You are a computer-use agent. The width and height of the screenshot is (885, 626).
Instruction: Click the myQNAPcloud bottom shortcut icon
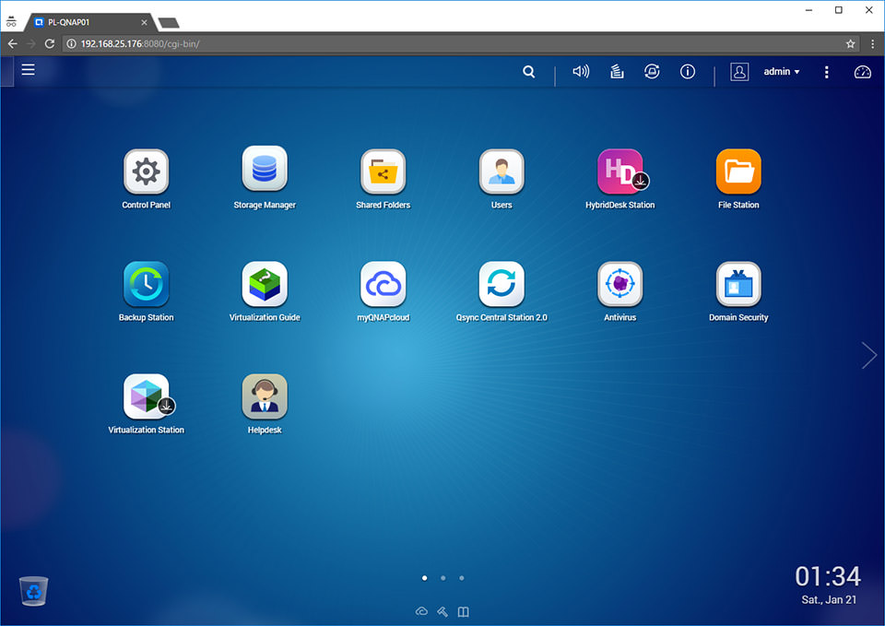tap(421, 611)
